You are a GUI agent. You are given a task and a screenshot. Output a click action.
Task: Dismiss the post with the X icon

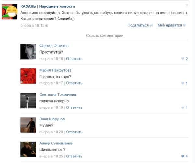coord(187,5)
